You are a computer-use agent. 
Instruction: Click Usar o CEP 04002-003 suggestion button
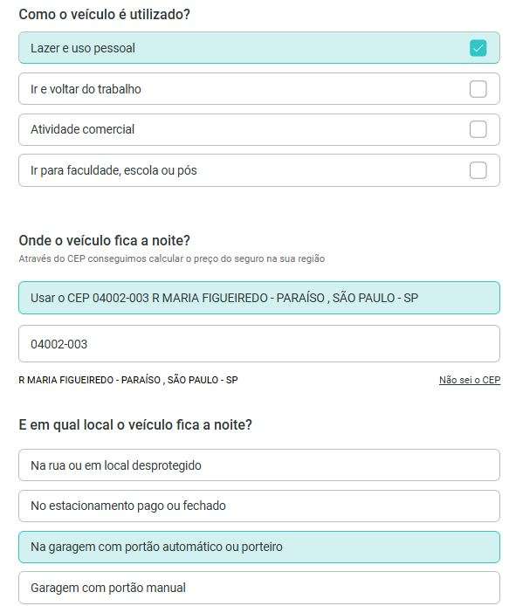click(x=259, y=298)
